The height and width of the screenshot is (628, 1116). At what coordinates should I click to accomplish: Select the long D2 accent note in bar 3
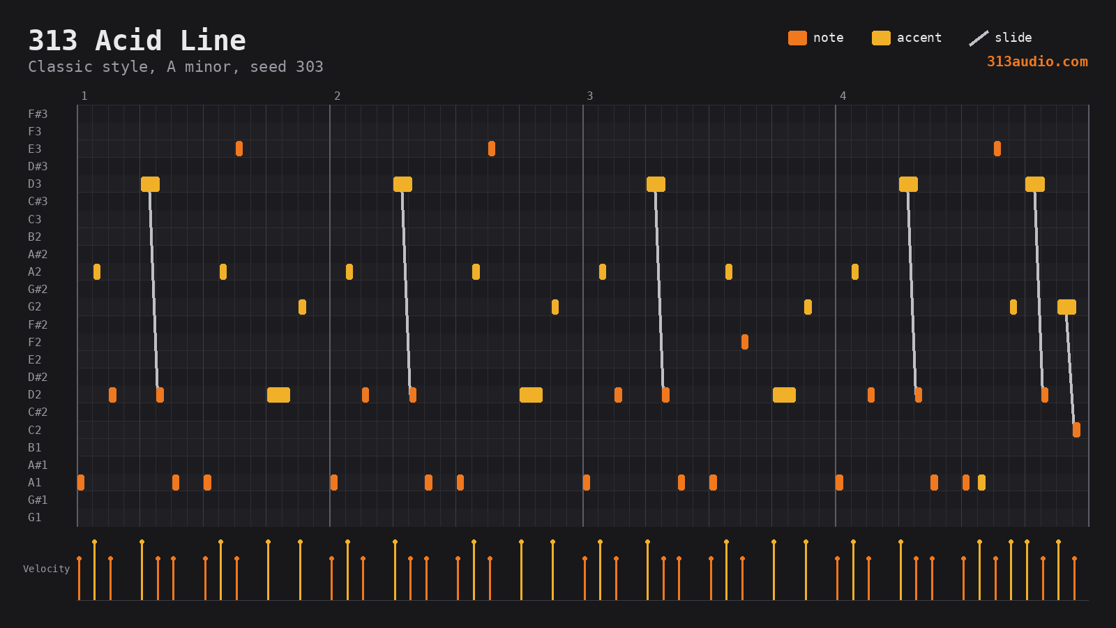click(x=784, y=395)
